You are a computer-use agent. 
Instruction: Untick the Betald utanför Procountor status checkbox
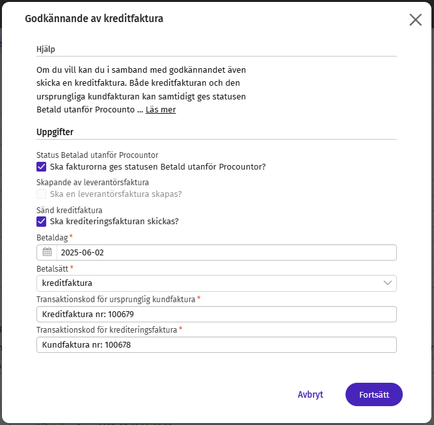(x=41, y=167)
